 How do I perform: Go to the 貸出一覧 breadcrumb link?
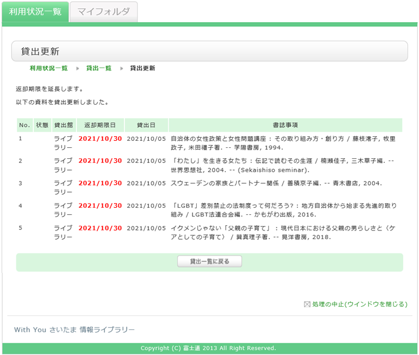tap(98, 68)
